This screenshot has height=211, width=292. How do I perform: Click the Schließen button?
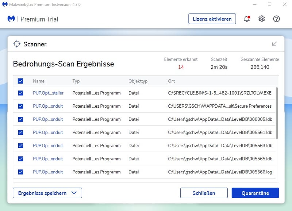pyautogui.click(x=204, y=193)
